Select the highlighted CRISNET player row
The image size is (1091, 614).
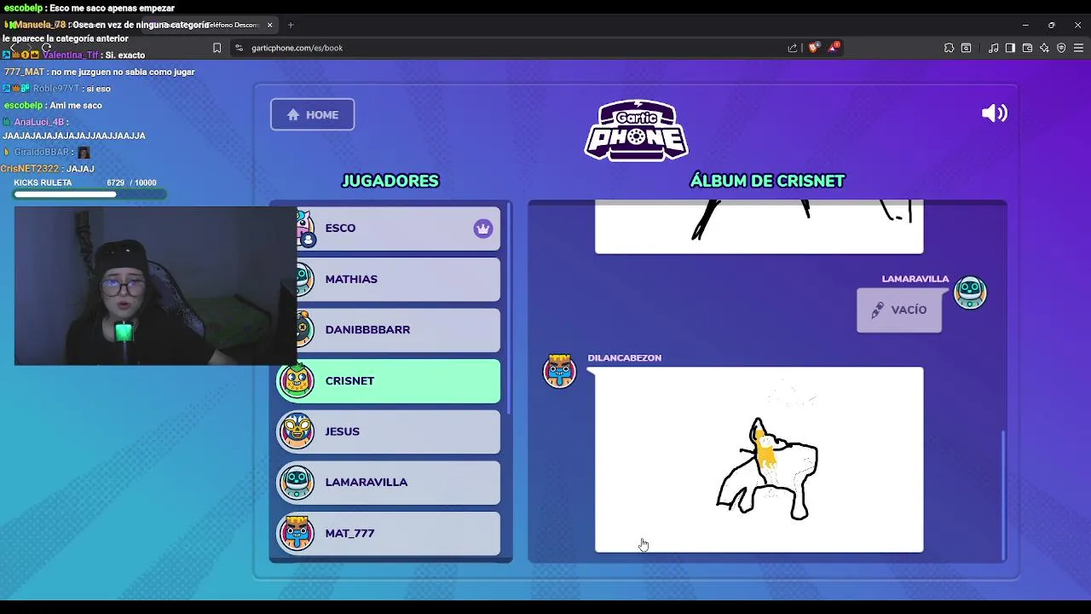click(x=389, y=381)
